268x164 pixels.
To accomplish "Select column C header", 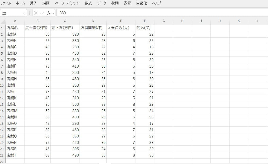I will pyautogui.click(x=65, y=21).
